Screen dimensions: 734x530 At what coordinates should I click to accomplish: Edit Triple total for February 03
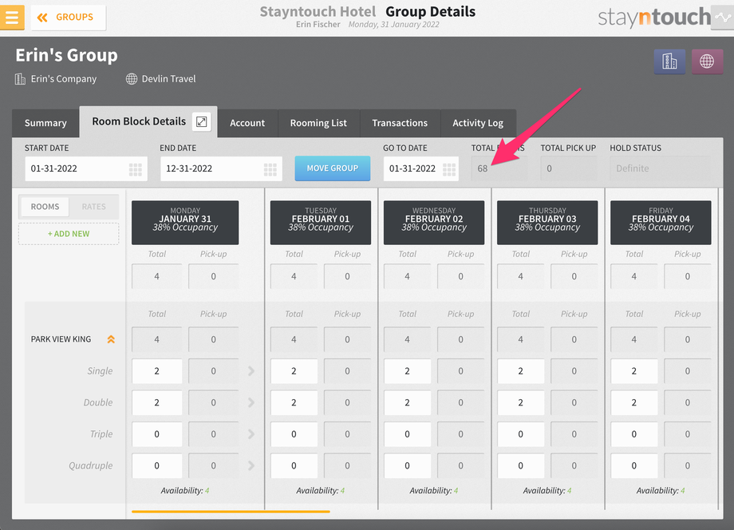tap(520, 434)
